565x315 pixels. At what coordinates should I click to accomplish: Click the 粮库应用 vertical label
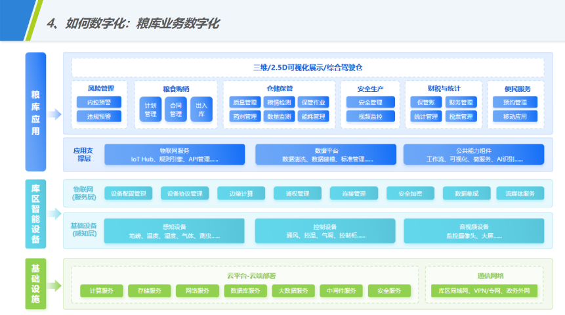point(35,112)
